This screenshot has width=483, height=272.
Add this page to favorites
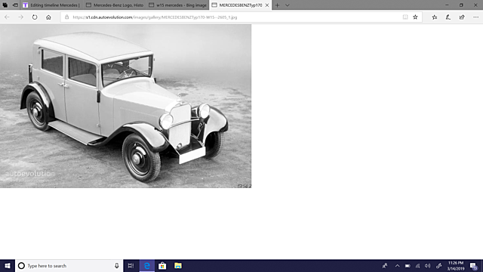coord(415,17)
